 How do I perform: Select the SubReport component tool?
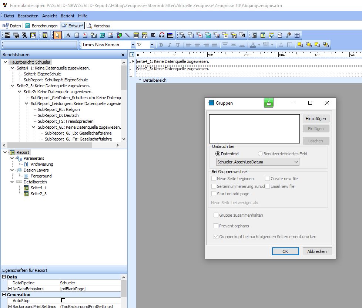coord(263,35)
